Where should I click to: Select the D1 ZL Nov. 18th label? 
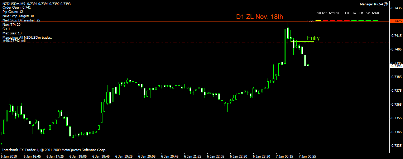pos(260,17)
